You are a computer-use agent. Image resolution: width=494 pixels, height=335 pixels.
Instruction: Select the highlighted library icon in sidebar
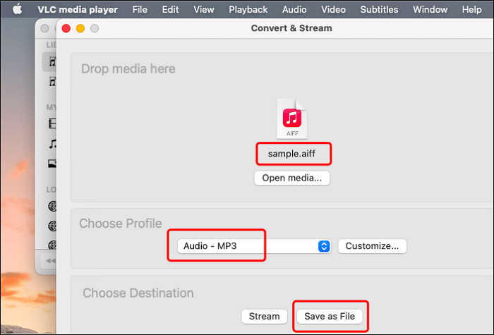click(x=51, y=62)
